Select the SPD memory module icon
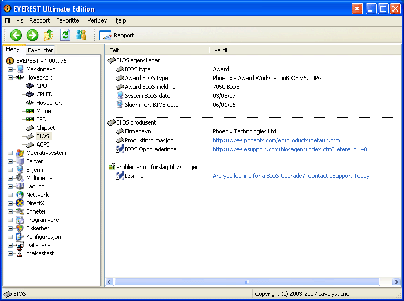This screenshot has height=301, width=404. point(30,119)
